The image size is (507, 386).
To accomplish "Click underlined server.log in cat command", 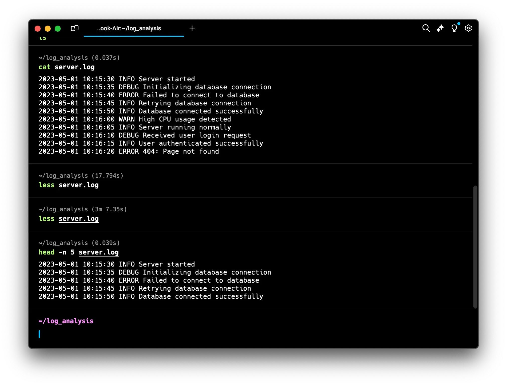I will [74, 67].
